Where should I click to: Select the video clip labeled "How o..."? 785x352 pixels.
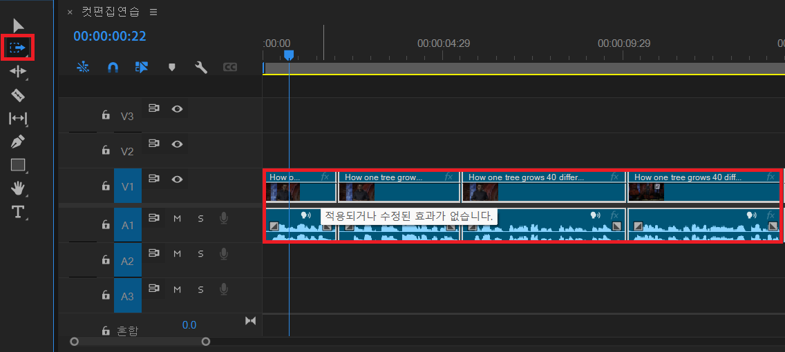(x=301, y=186)
